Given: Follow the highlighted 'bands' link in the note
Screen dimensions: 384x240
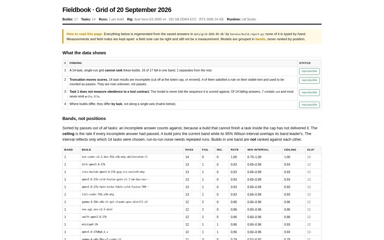Looking at the screenshot, I should coord(260,39).
